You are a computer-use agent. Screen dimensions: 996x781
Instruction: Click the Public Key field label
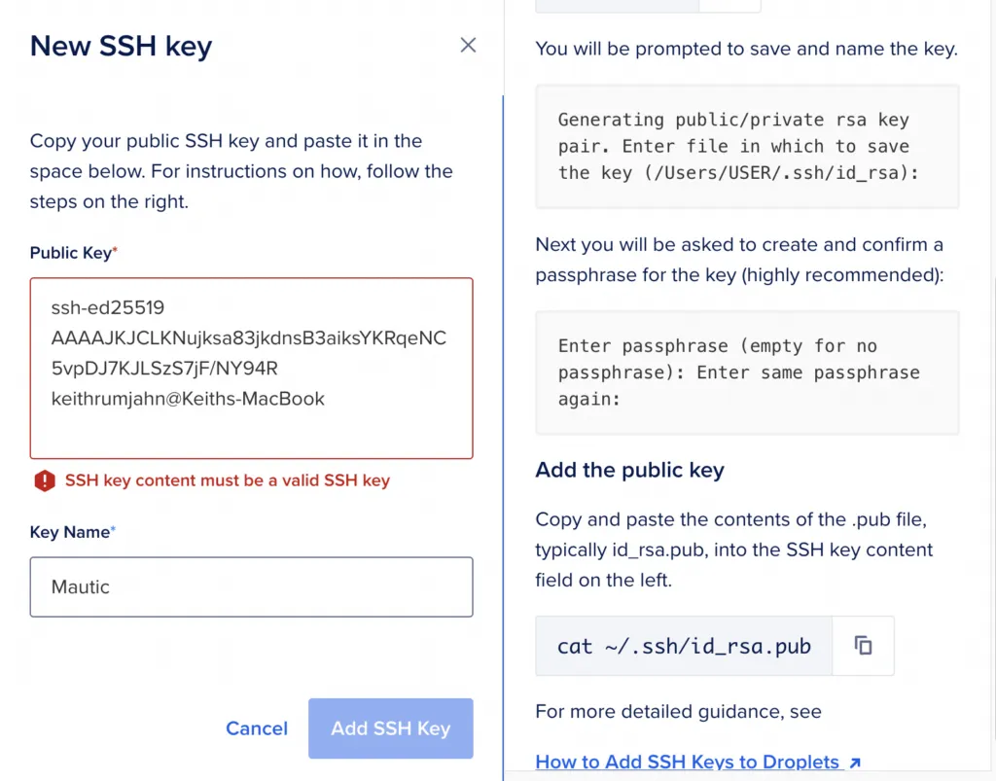click(x=71, y=253)
